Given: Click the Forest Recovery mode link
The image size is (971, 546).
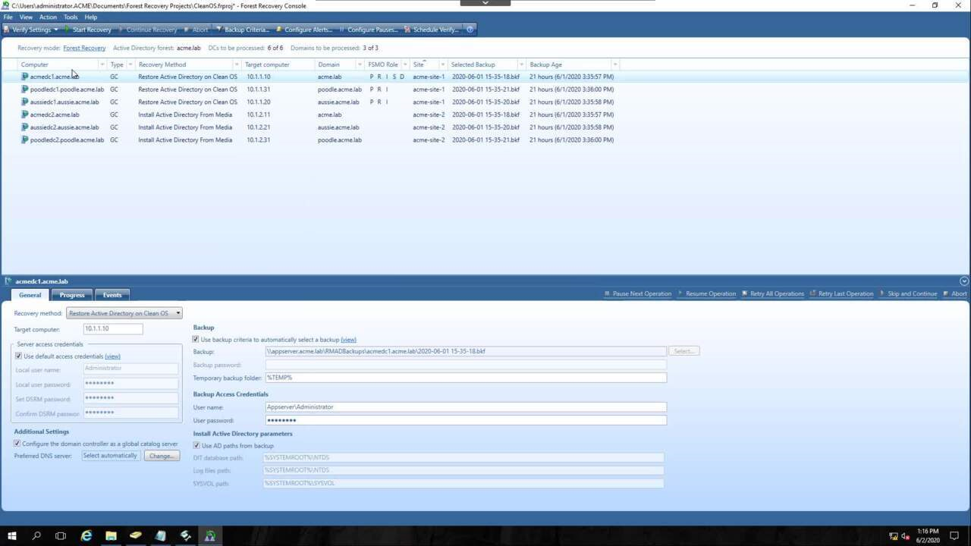Looking at the screenshot, I should [x=84, y=48].
